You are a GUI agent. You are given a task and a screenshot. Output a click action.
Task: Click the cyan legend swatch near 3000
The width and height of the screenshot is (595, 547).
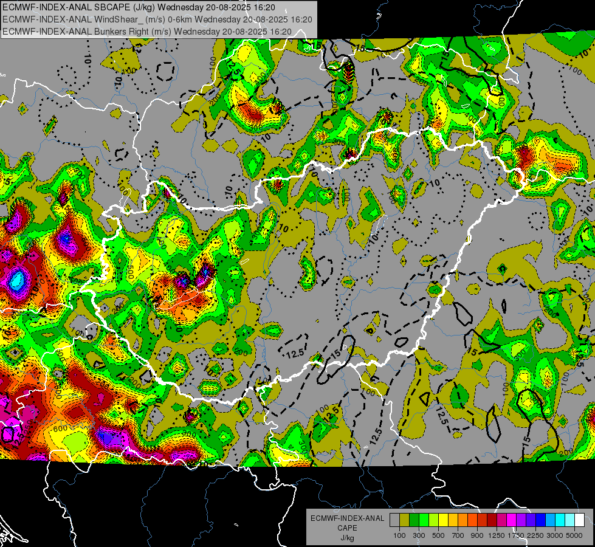tap(560, 520)
